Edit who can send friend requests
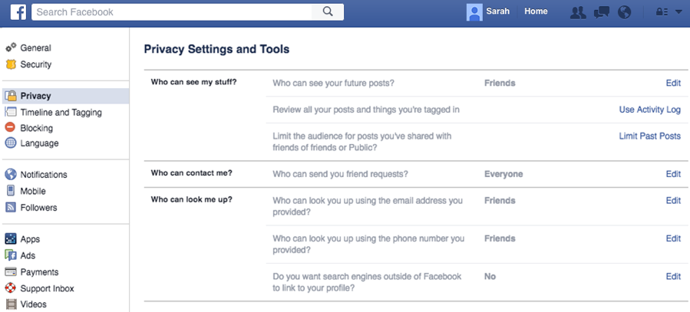The height and width of the screenshot is (312, 690). click(673, 174)
